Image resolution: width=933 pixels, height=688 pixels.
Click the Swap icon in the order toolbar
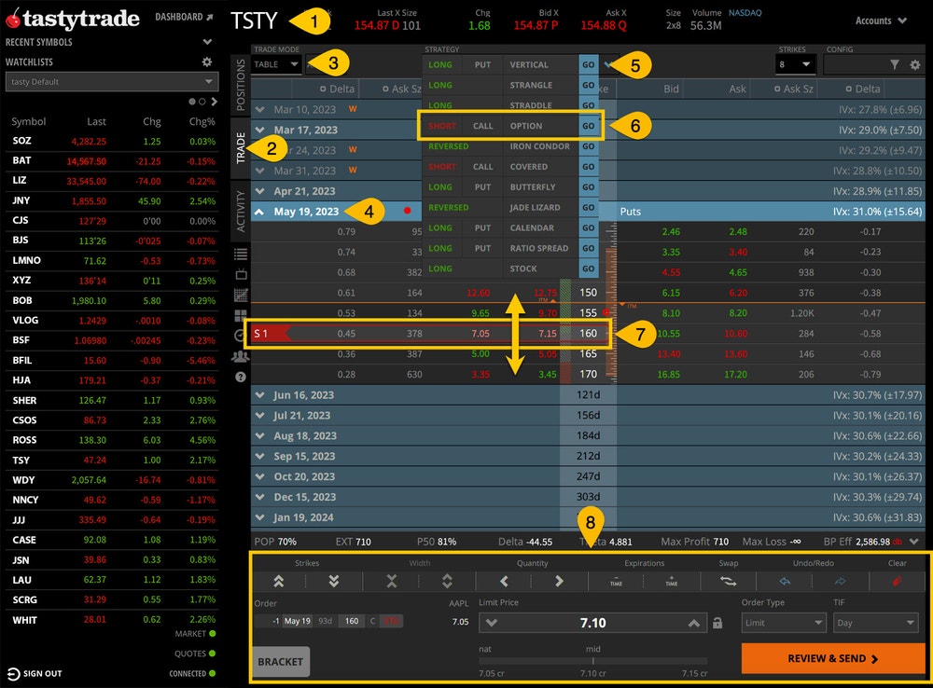click(728, 580)
